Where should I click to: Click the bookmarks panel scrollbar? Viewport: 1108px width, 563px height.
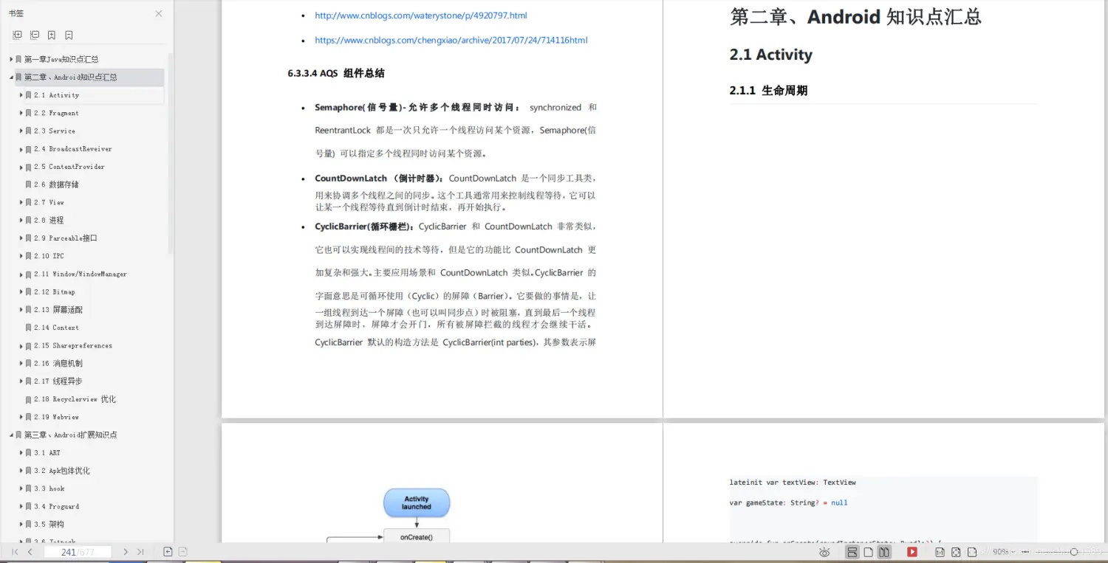(171, 153)
